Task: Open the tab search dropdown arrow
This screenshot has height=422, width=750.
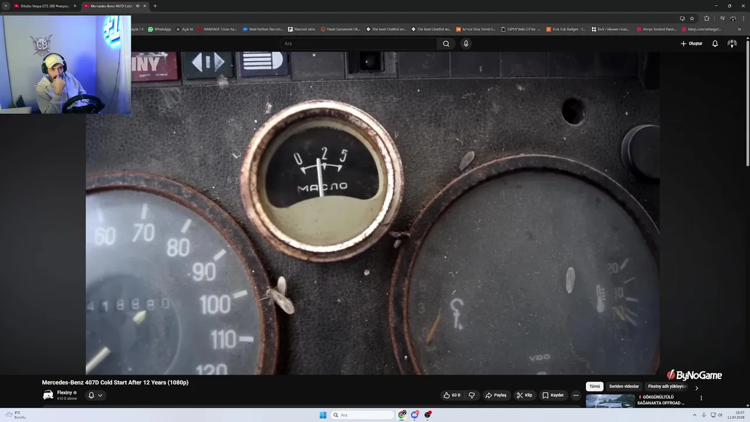Action: coord(5,6)
